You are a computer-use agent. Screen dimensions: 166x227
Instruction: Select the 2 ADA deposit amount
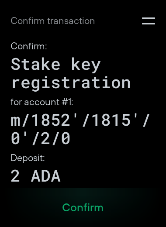[x=35, y=176]
